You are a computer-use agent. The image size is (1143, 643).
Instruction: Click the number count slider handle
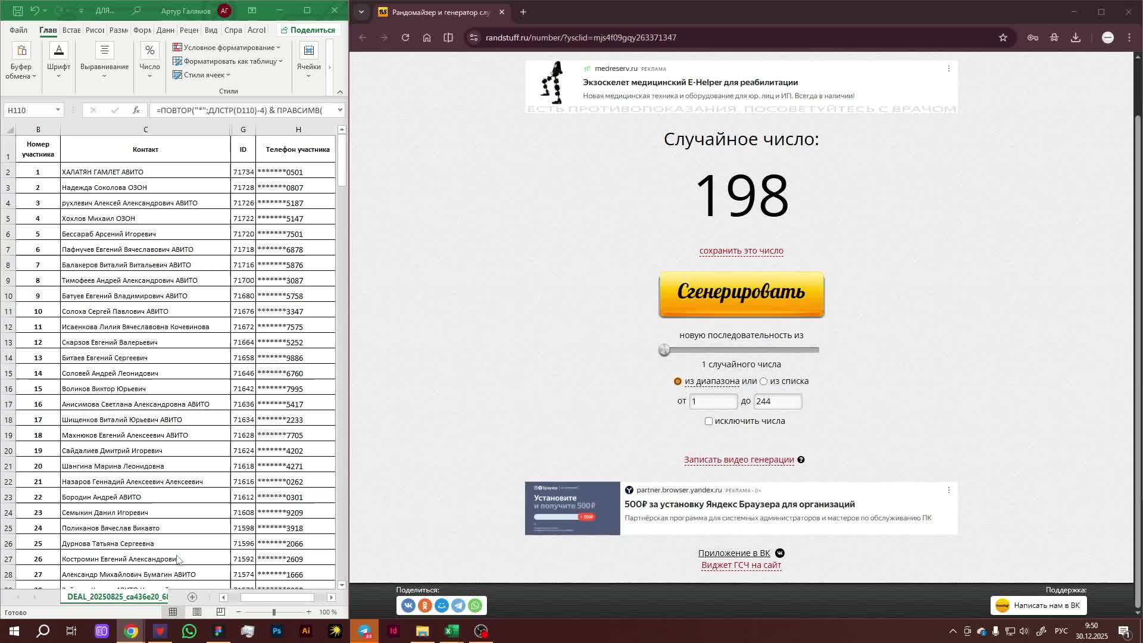tap(664, 350)
